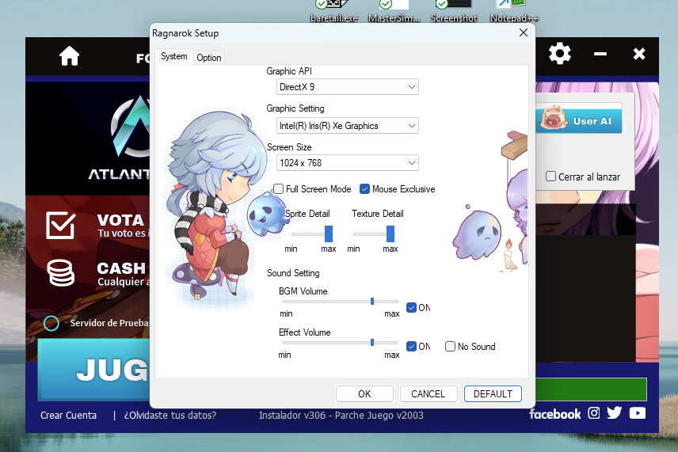Expand the Screen Size dropdown
The image size is (678, 452).
[x=347, y=163]
